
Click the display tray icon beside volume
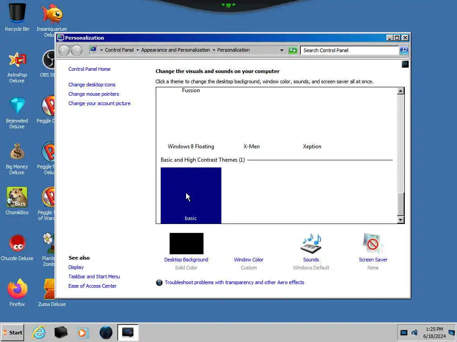403,332
